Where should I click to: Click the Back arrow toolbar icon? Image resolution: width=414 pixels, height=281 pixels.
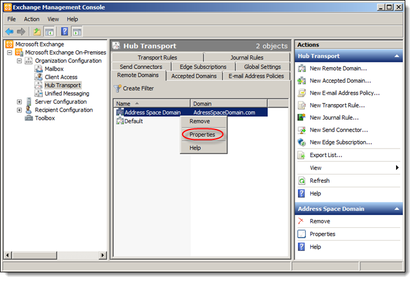tap(9, 32)
